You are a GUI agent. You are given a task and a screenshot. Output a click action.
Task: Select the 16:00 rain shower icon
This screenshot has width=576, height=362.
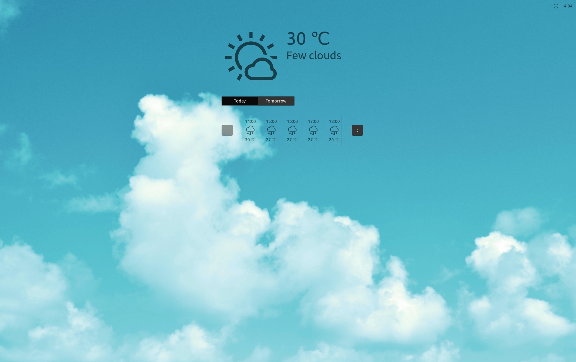(292, 130)
